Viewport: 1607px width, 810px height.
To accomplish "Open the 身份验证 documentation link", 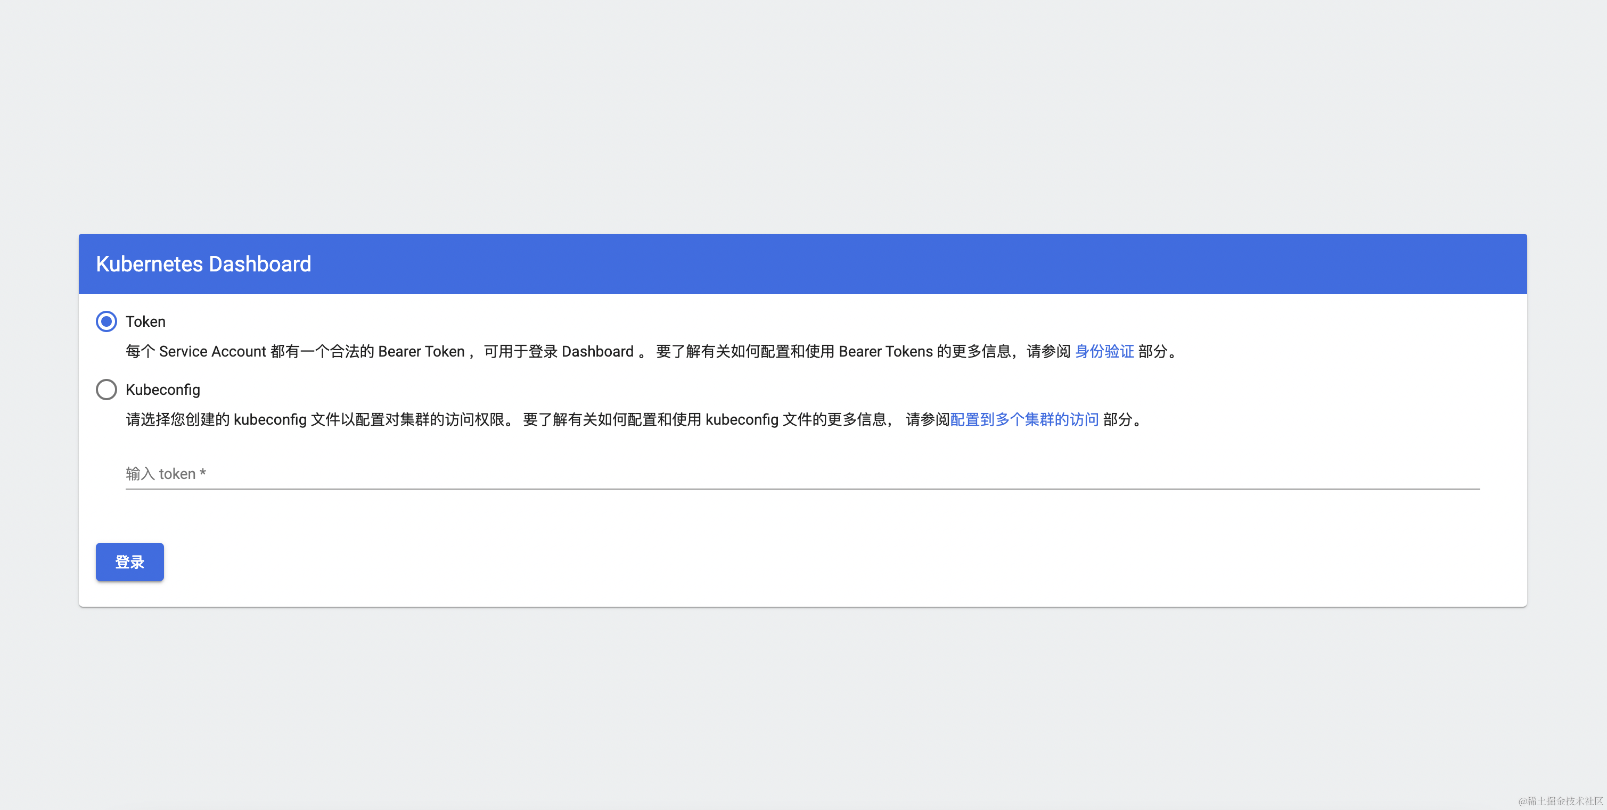I will coord(1104,351).
